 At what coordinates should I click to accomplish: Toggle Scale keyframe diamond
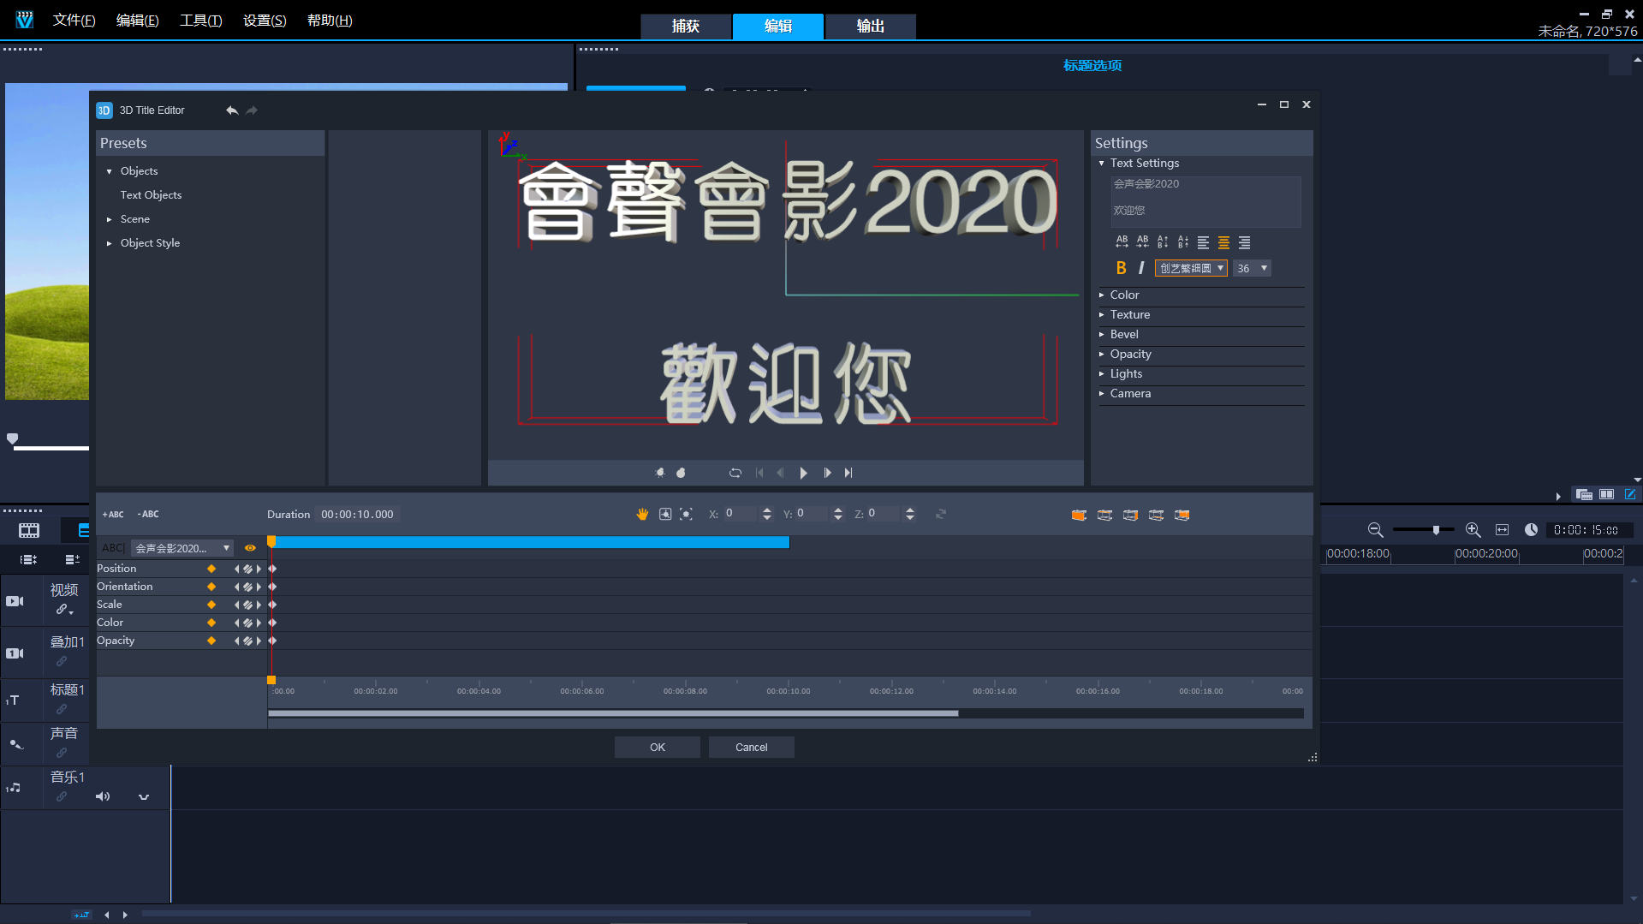pyautogui.click(x=211, y=605)
